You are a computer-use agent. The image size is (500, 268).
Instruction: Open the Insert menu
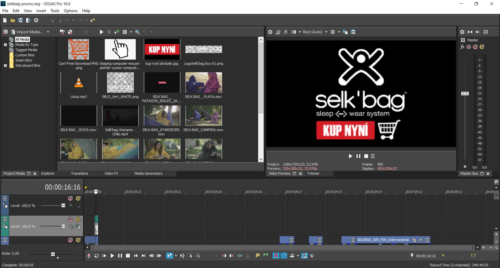coord(41,11)
